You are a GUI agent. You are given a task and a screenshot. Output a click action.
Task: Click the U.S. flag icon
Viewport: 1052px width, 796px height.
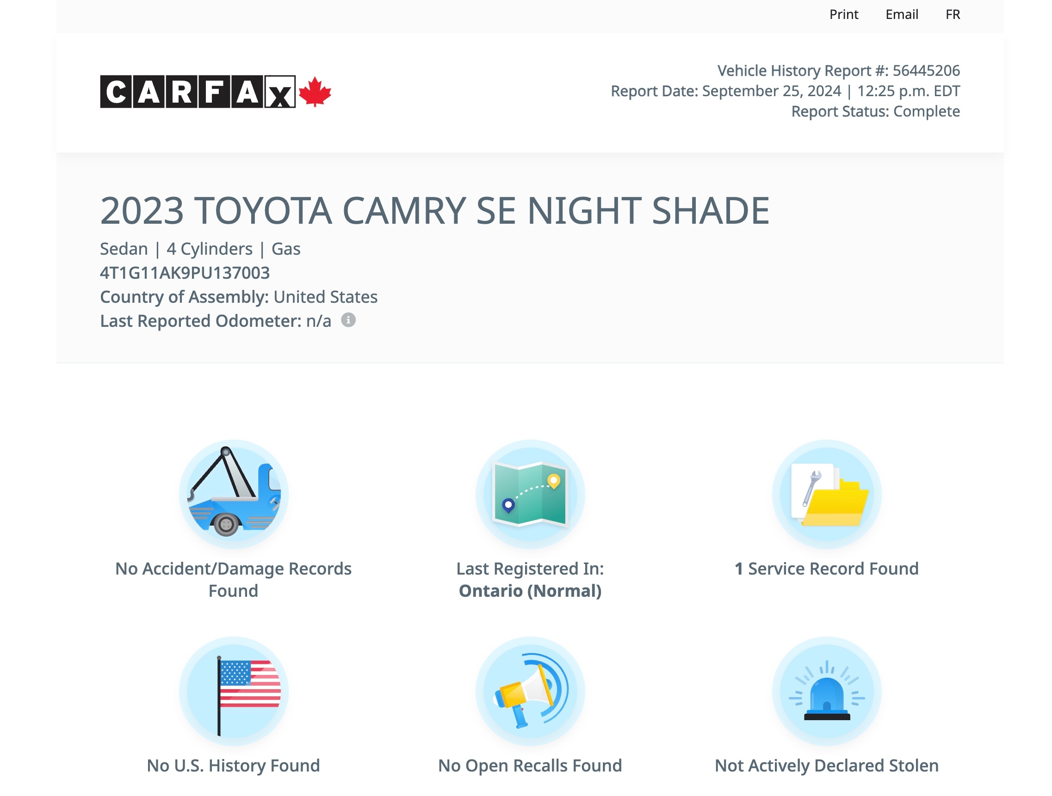coord(234,691)
